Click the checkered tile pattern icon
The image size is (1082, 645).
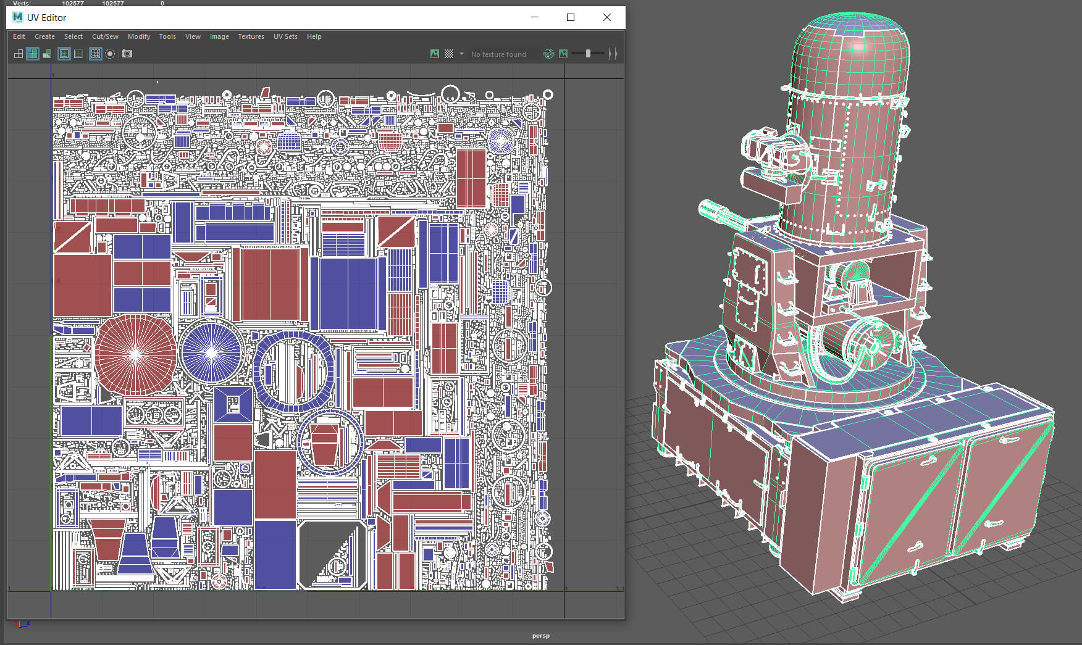tap(449, 54)
